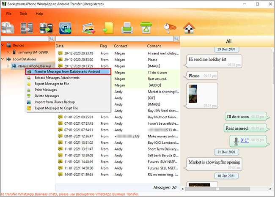This screenshot has height=197, width=275.
Task: Click the green recycle bin delete icon
Action: pyautogui.click(x=146, y=28)
